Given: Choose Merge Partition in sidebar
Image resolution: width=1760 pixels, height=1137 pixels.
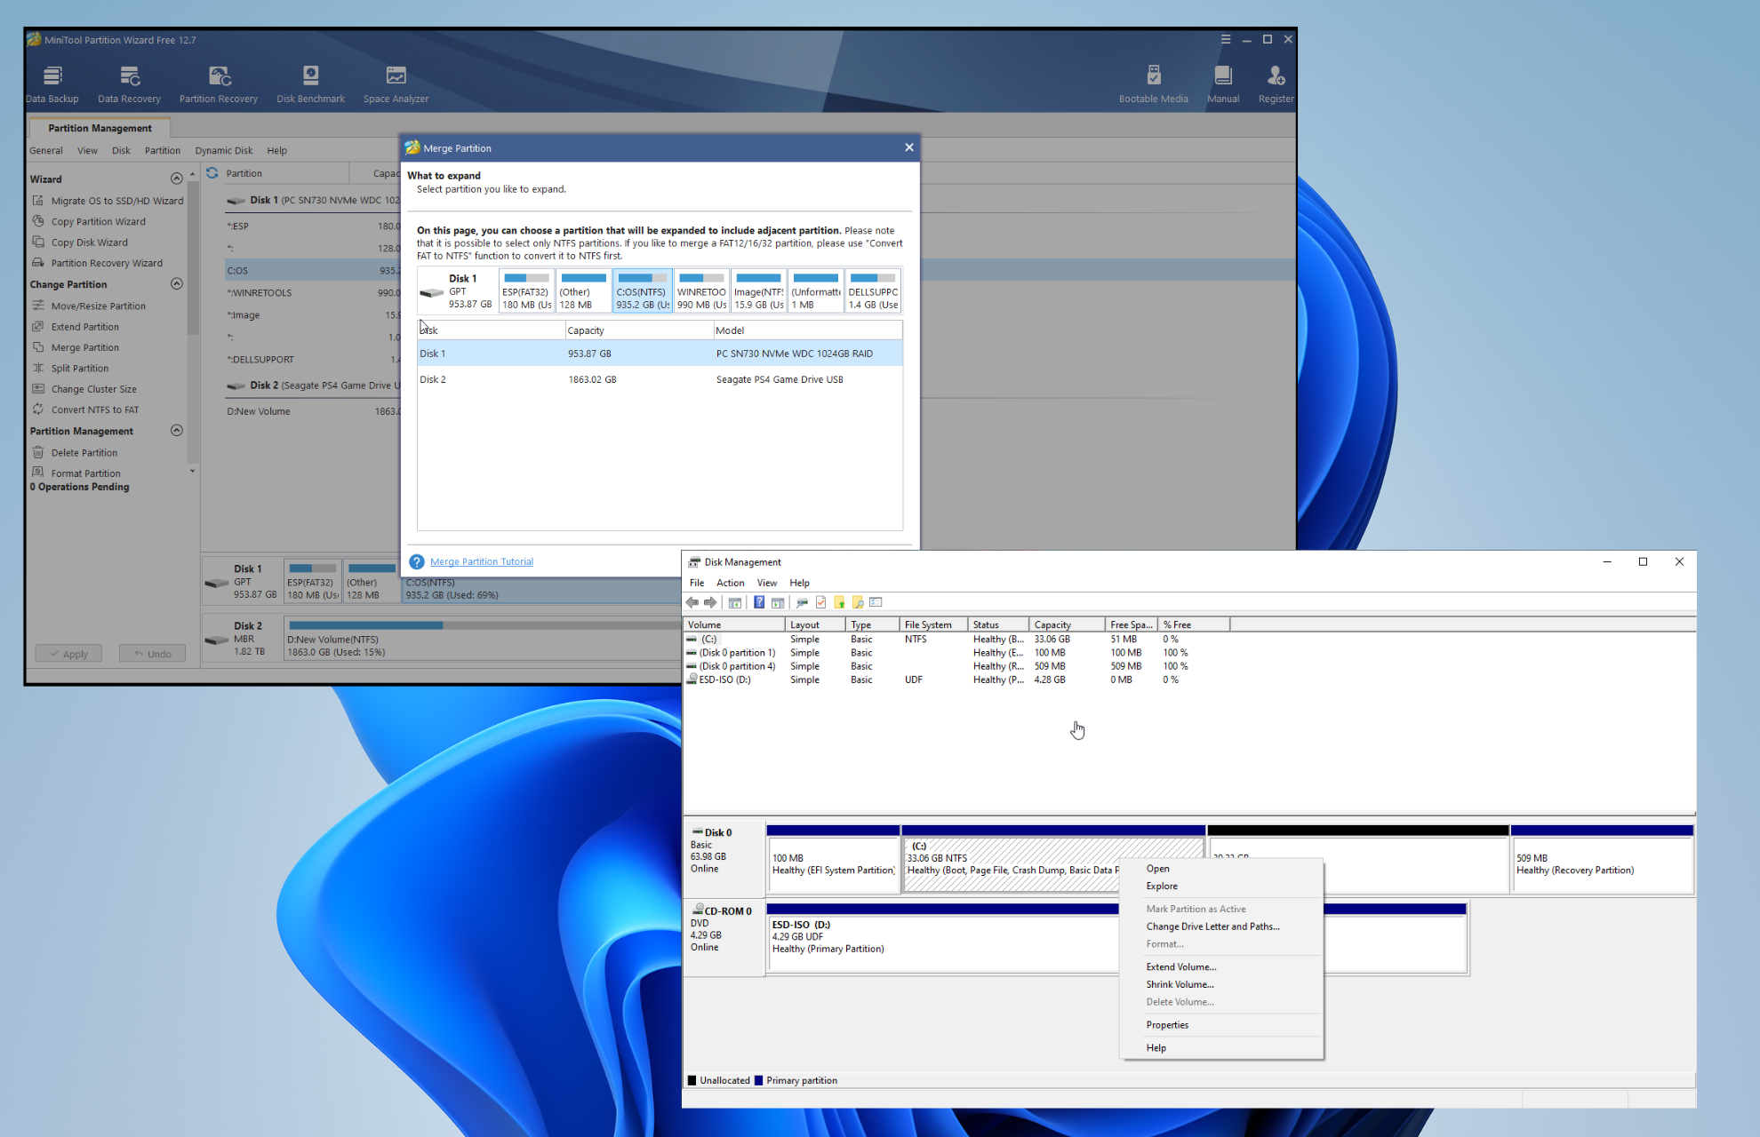Looking at the screenshot, I should coord(76,347).
